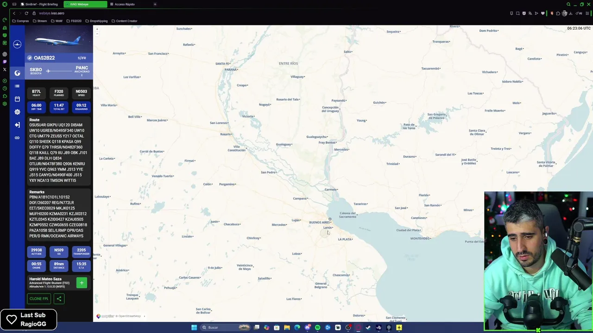
Task: Click the CLONE FPL button
Action: click(39, 299)
